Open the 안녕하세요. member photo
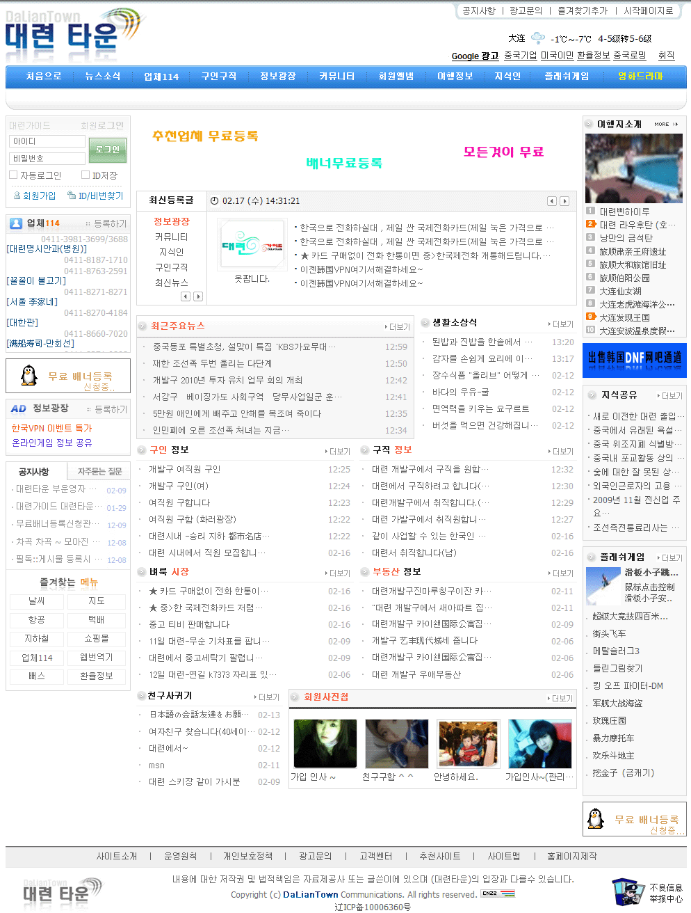Screen dimensions: 691x913 [468, 744]
